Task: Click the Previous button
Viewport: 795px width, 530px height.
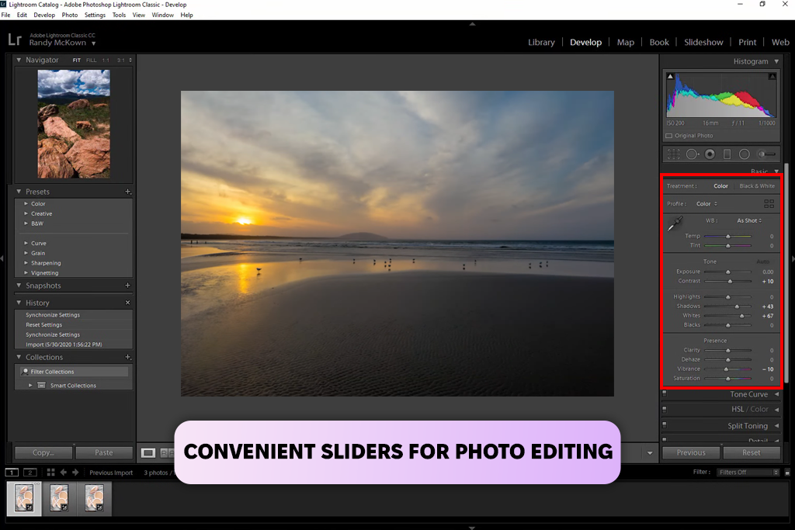Action: [690, 452]
